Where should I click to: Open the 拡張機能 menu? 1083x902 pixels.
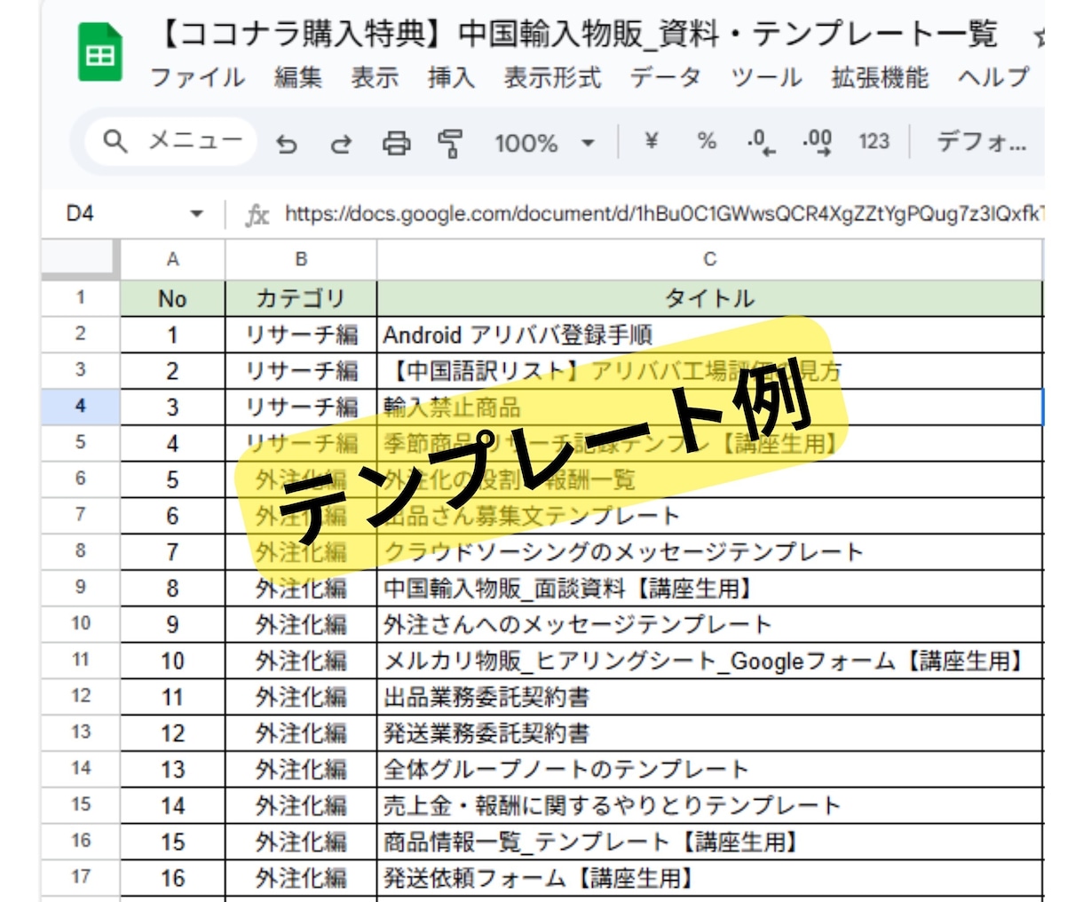(x=880, y=77)
